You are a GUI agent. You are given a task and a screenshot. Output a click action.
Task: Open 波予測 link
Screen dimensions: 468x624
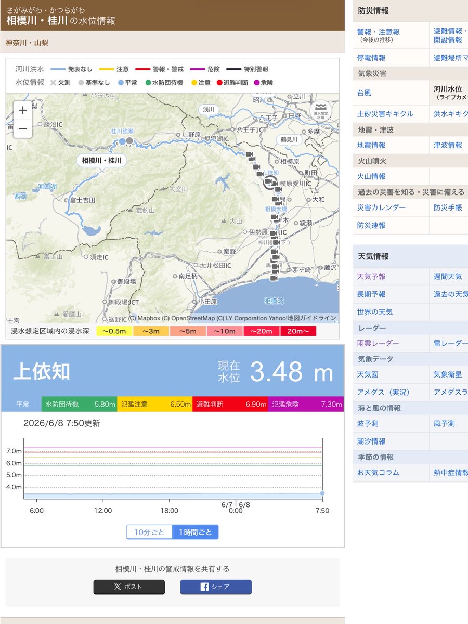tap(368, 423)
